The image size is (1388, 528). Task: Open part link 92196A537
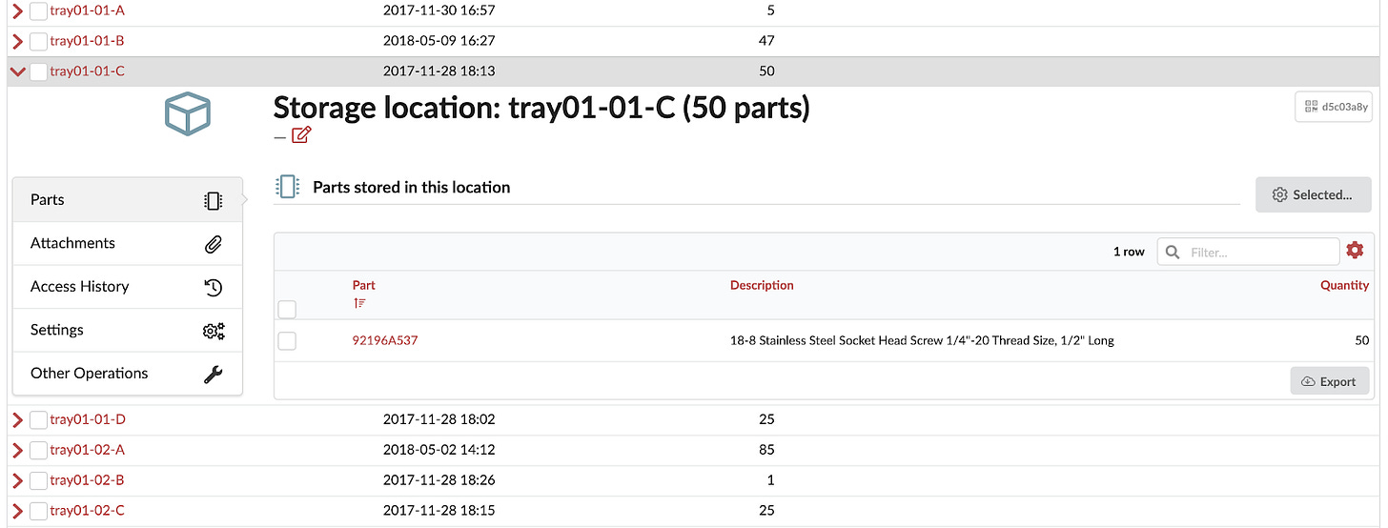click(x=385, y=340)
